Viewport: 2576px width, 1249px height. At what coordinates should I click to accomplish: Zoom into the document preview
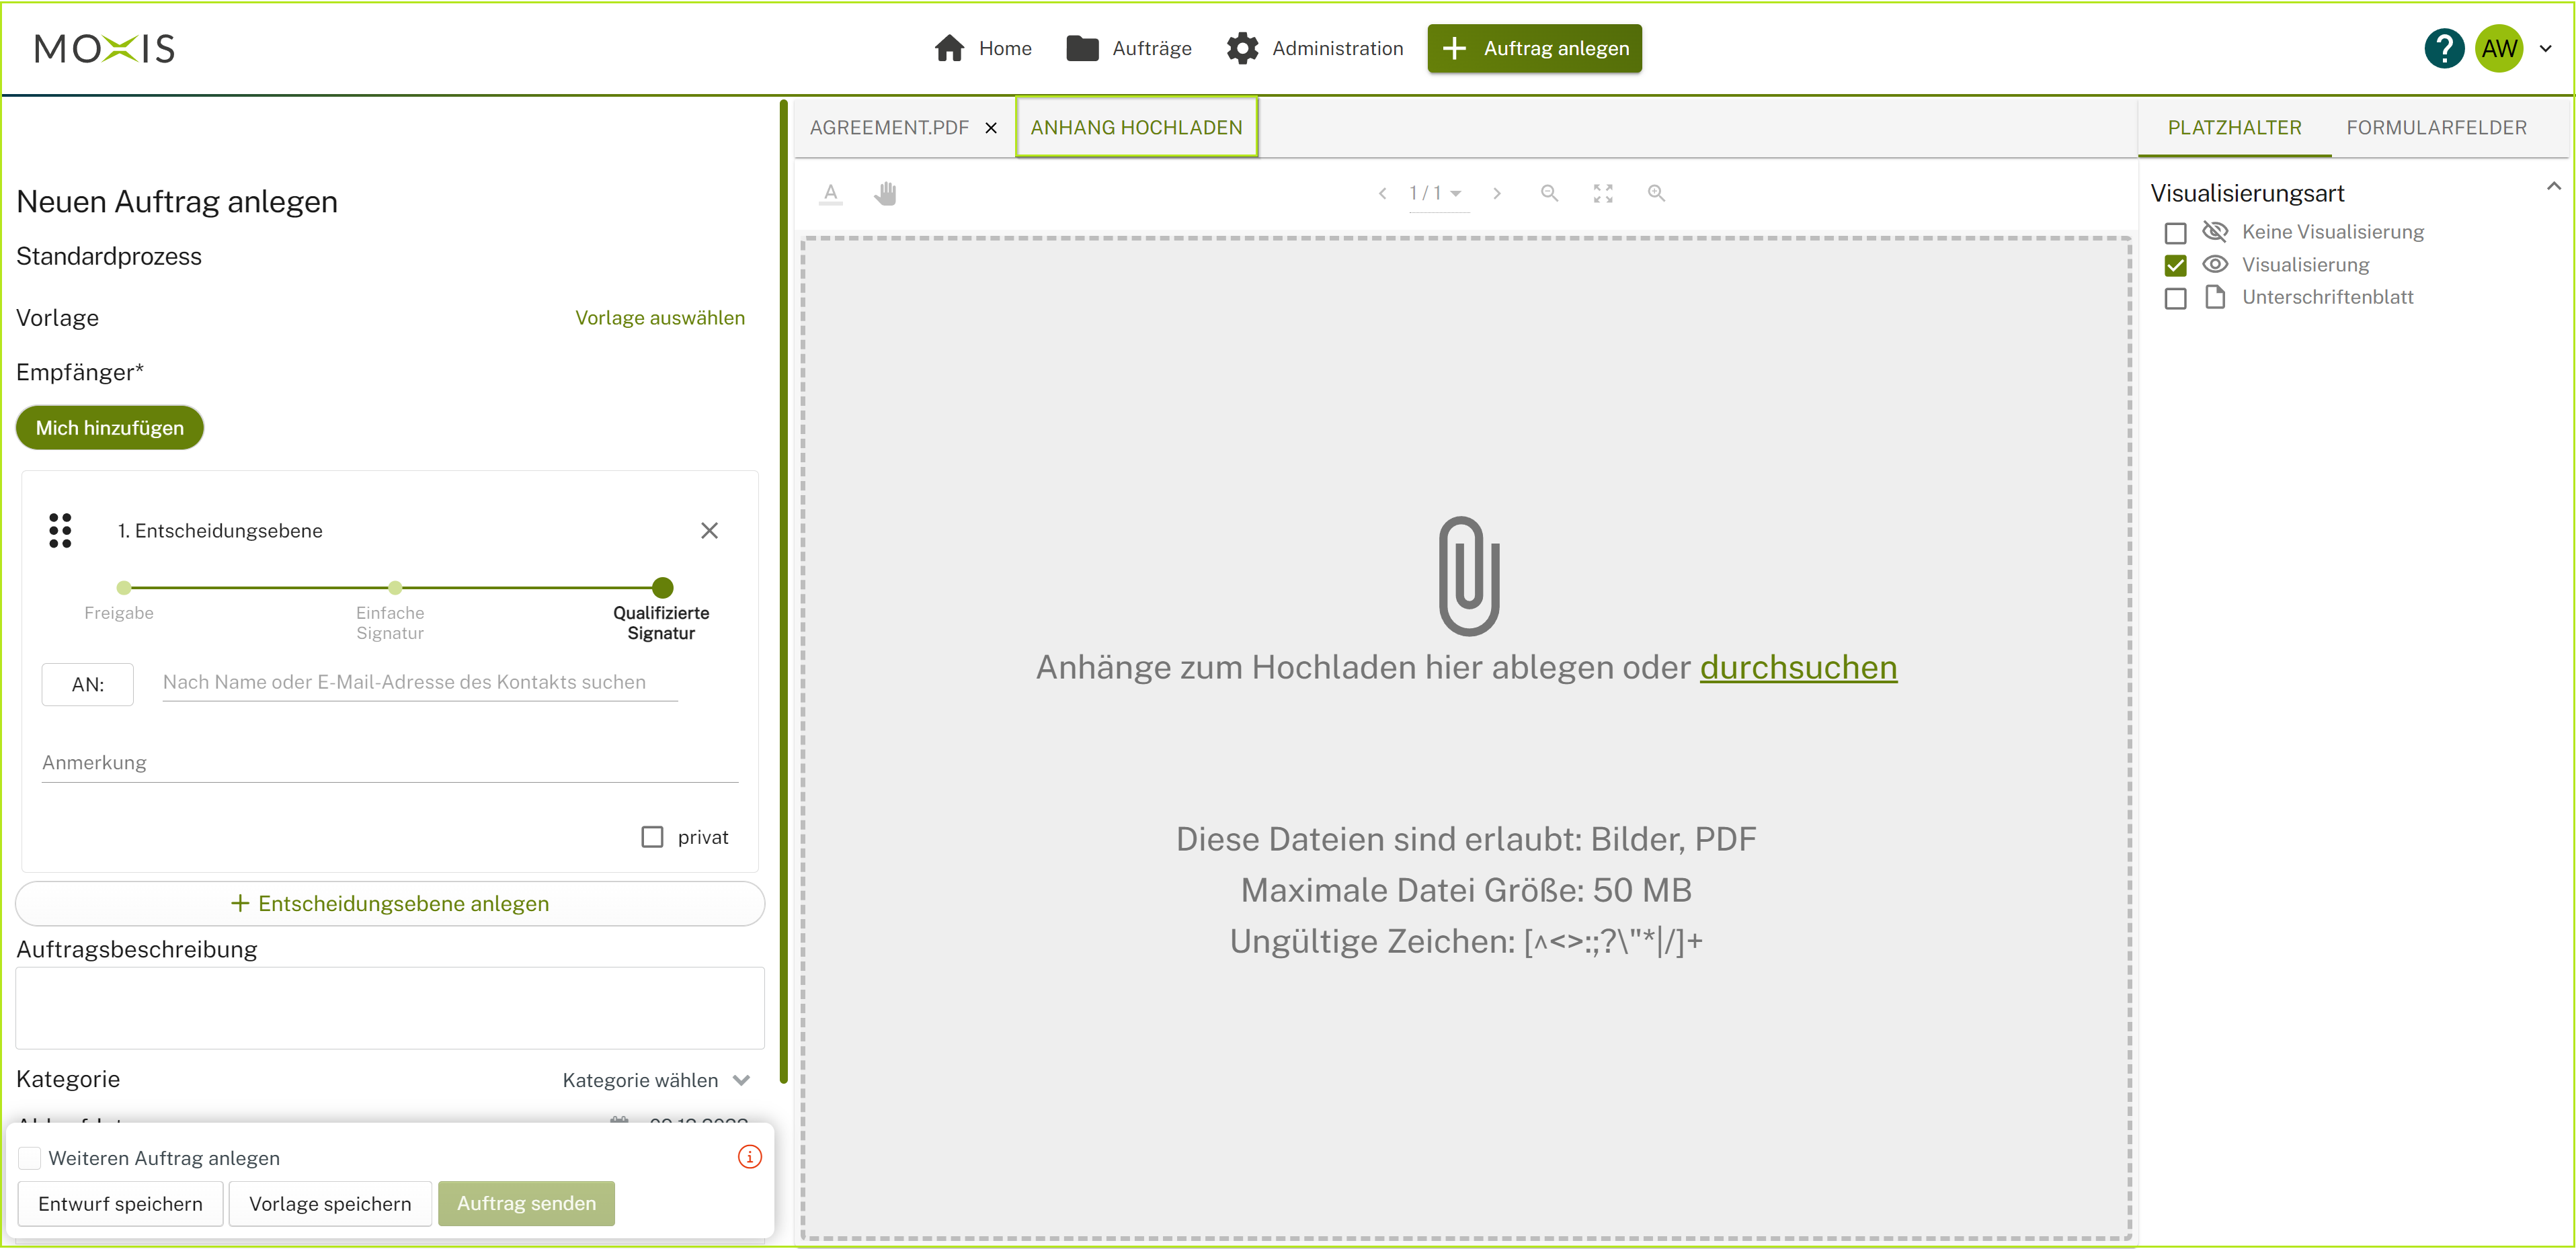[x=1657, y=193]
